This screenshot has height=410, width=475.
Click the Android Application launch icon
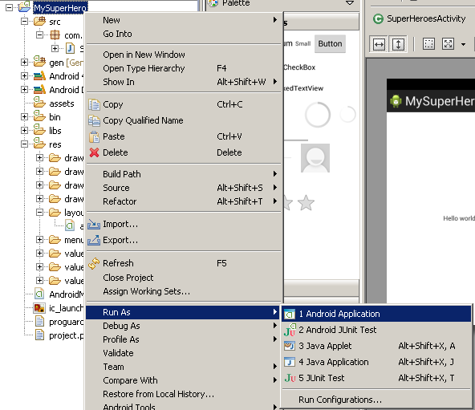[290, 314]
